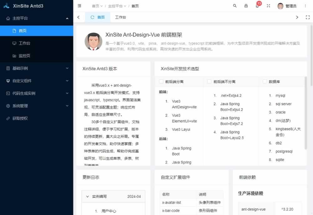Click the sqlite list entry

(x=280, y=160)
